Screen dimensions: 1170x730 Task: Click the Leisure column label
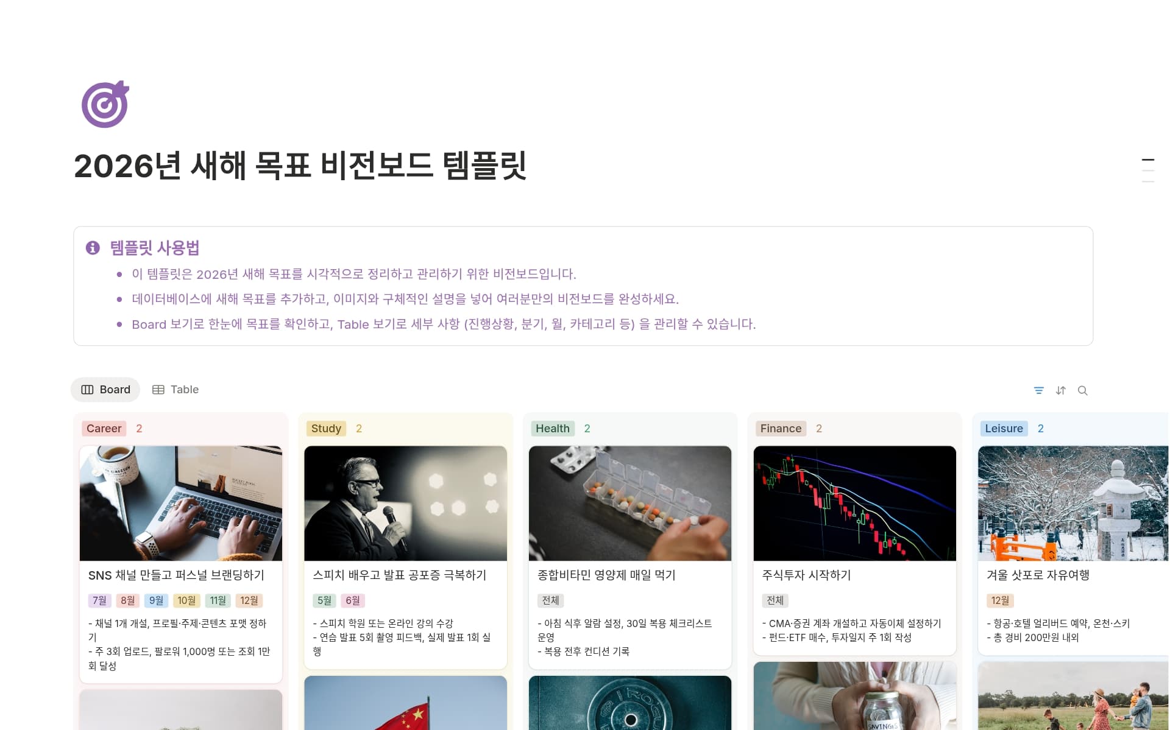[1004, 429]
